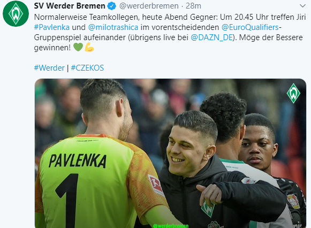
Task: Open the tweet options chevron menu
Action: coord(302,6)
